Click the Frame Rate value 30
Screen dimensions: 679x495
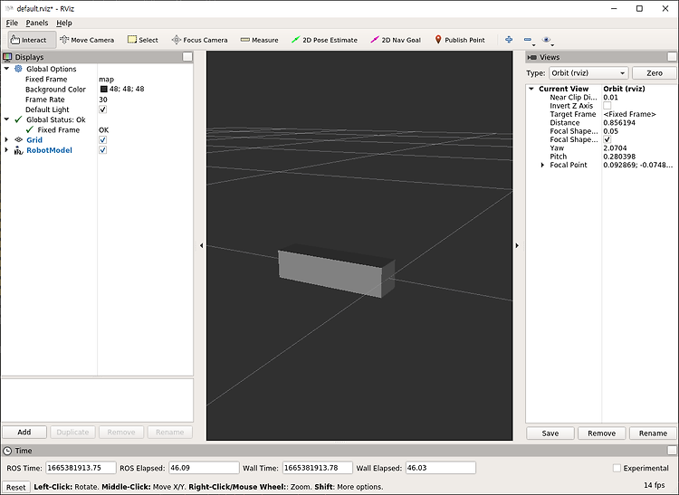coord(103,99)
